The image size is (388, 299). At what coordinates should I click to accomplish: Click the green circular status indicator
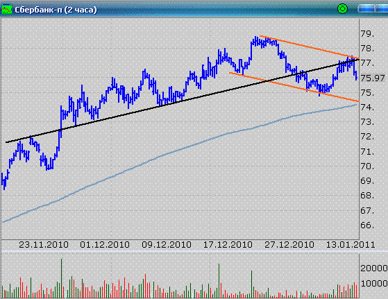click(x=342, y=9)
